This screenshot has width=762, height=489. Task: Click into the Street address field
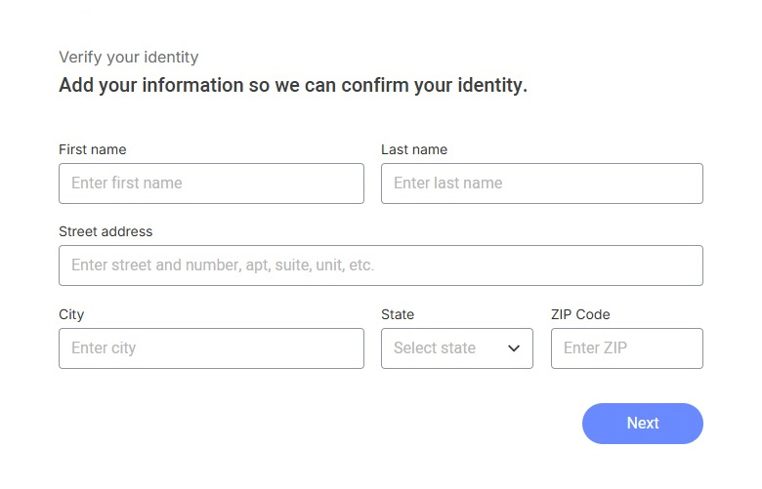[x=380, y=265]
